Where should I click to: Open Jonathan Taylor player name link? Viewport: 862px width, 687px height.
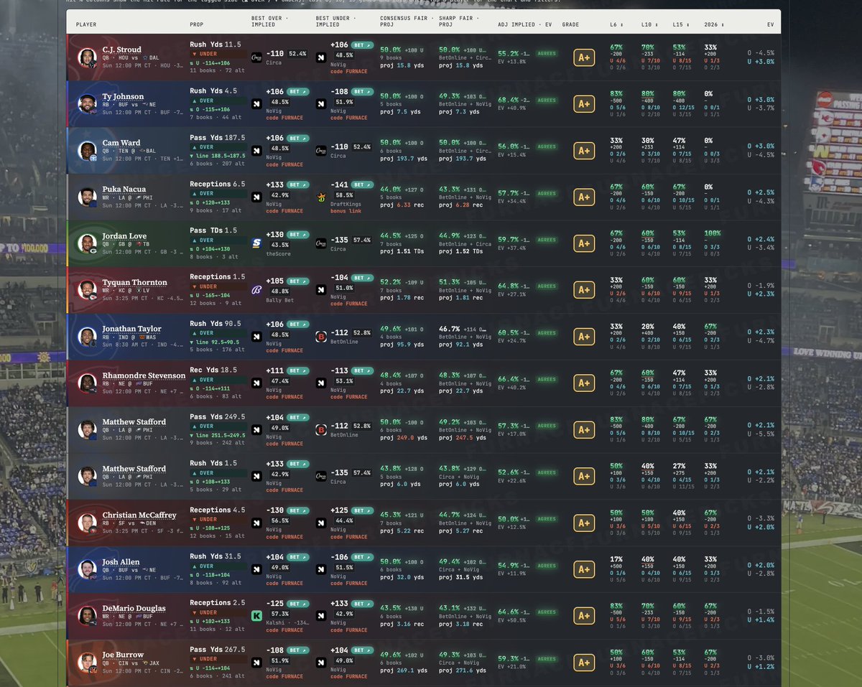point(131,329)
